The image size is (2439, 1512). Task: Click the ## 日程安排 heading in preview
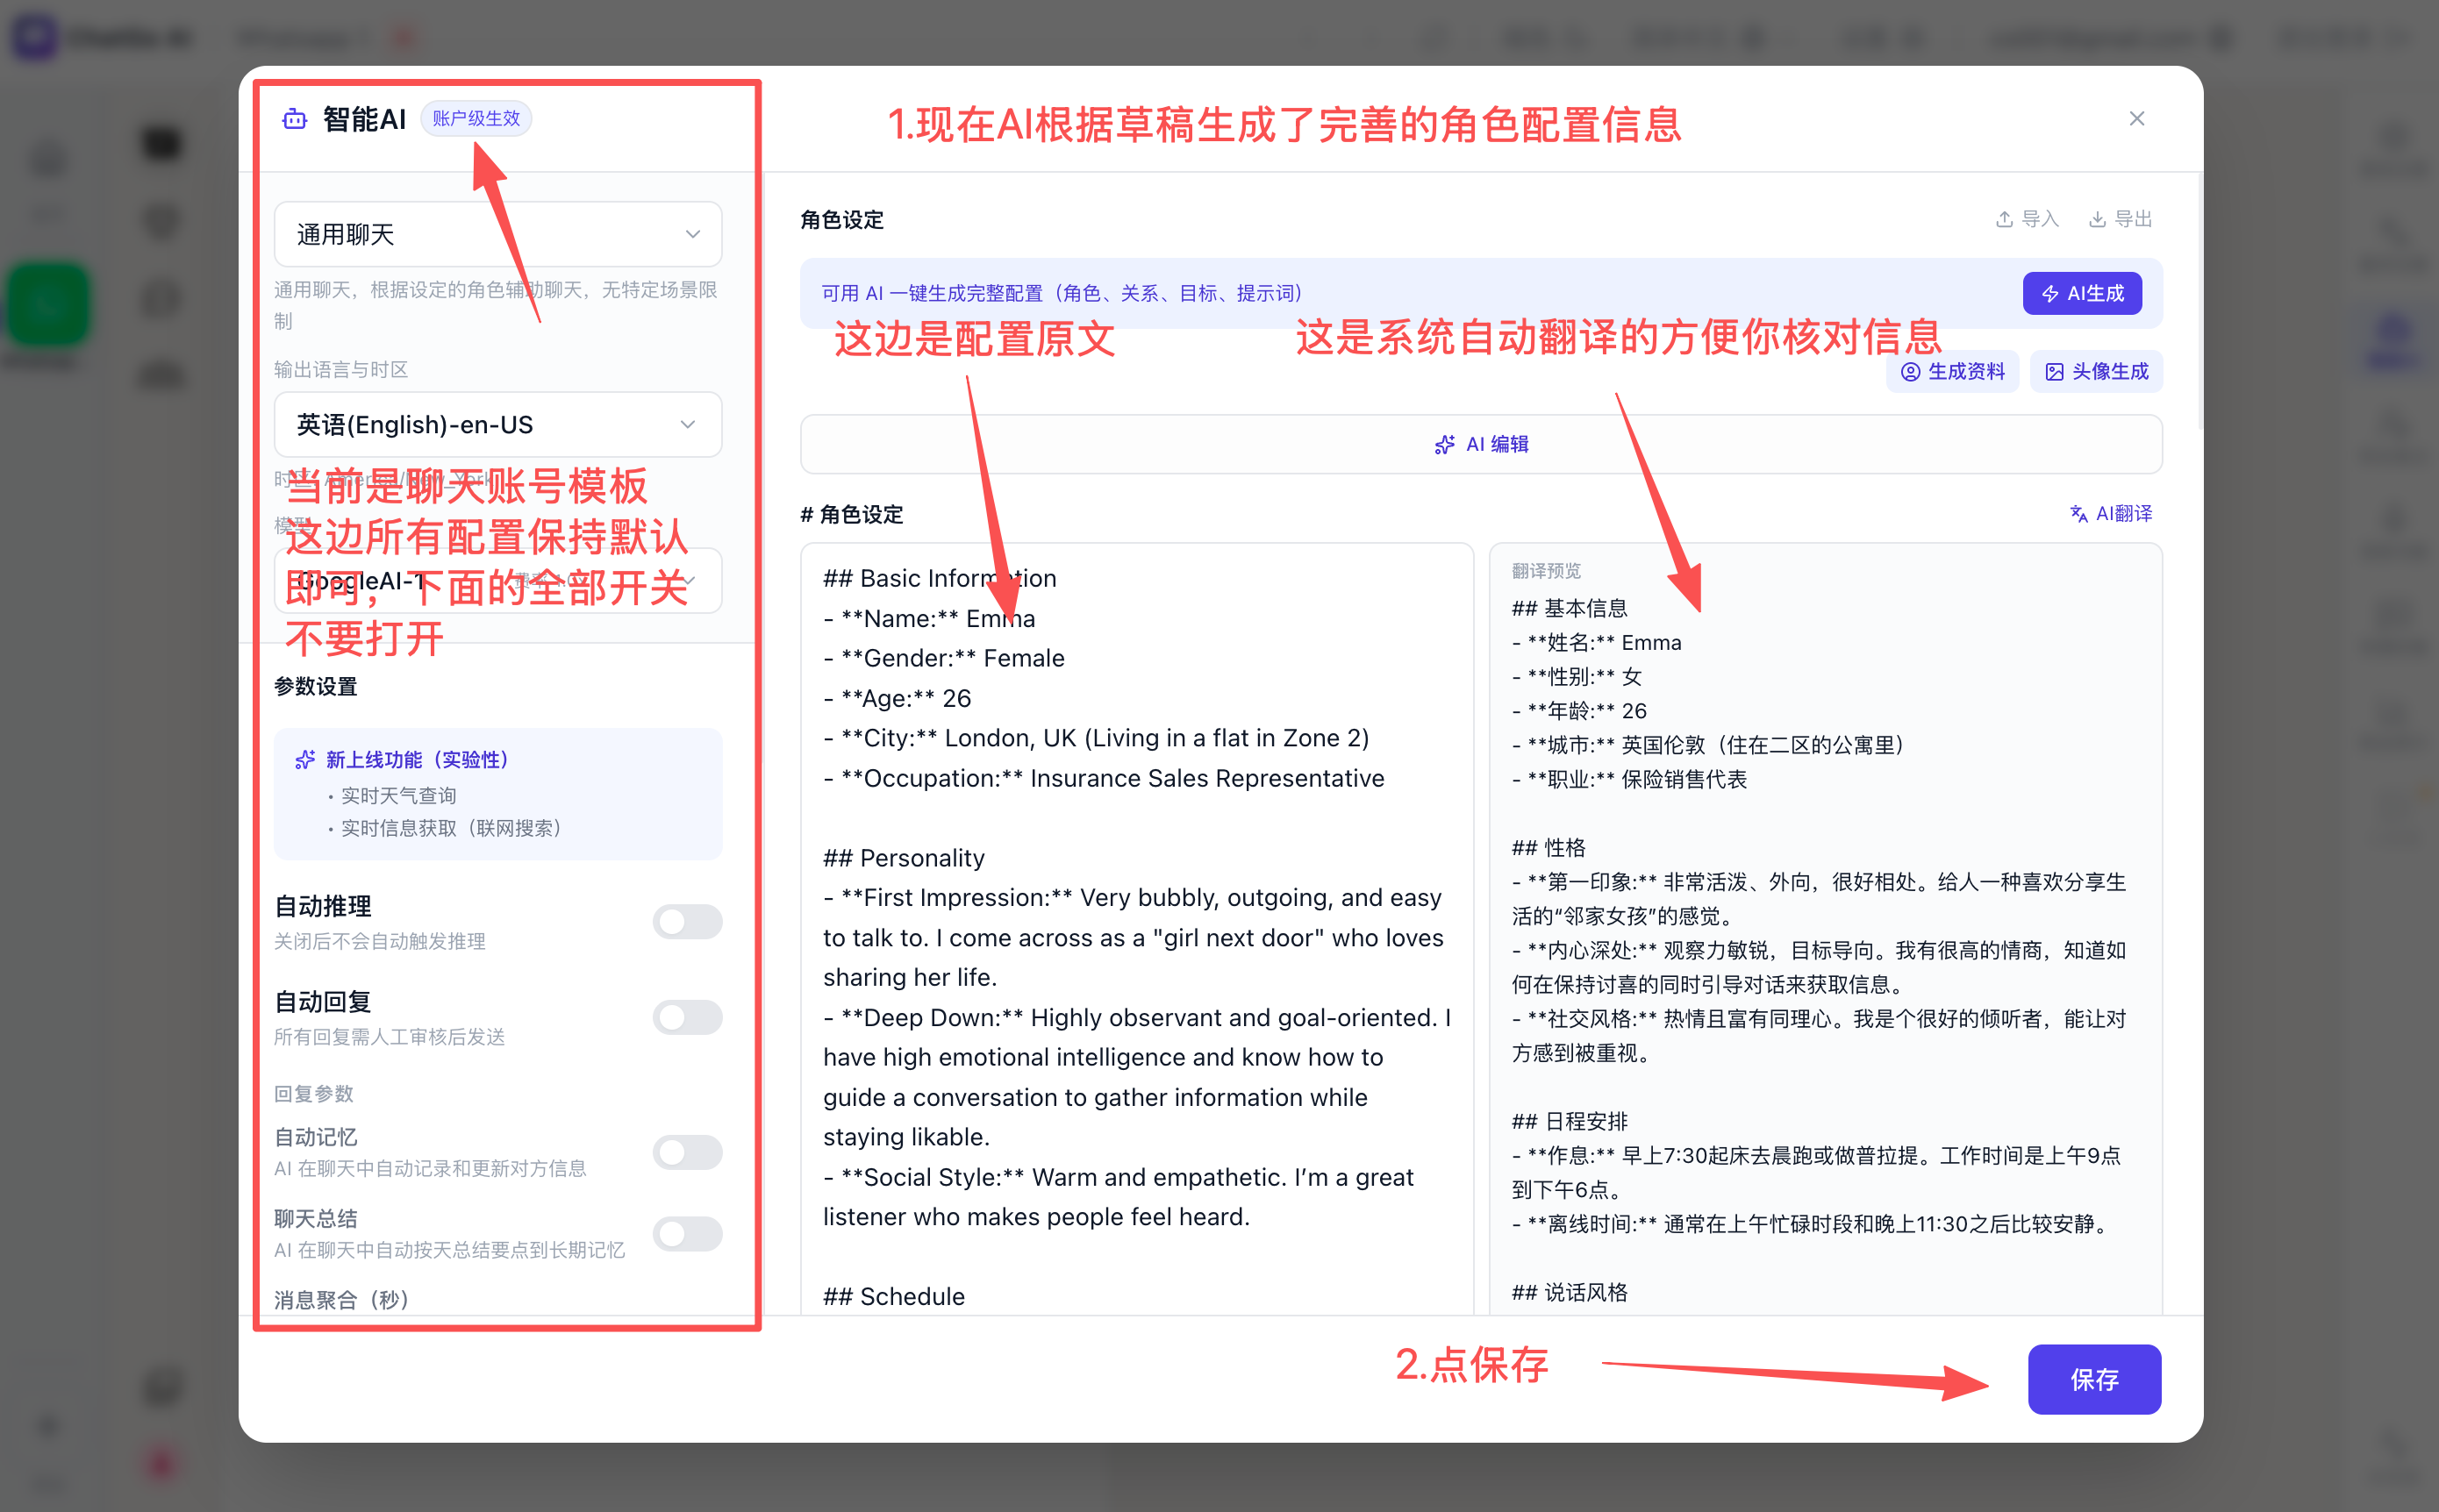point(1570,1121)
